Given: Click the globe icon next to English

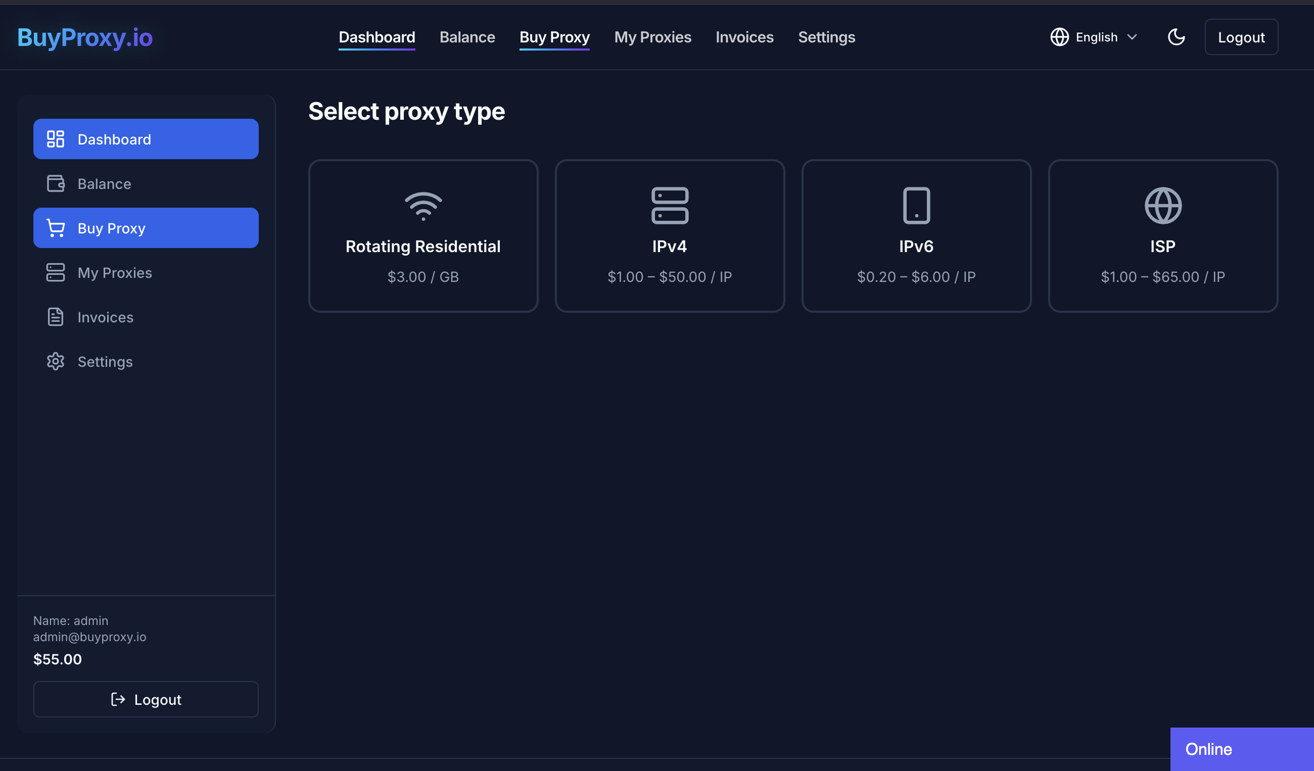Looking at the screenshot, I should (1060, 36).
